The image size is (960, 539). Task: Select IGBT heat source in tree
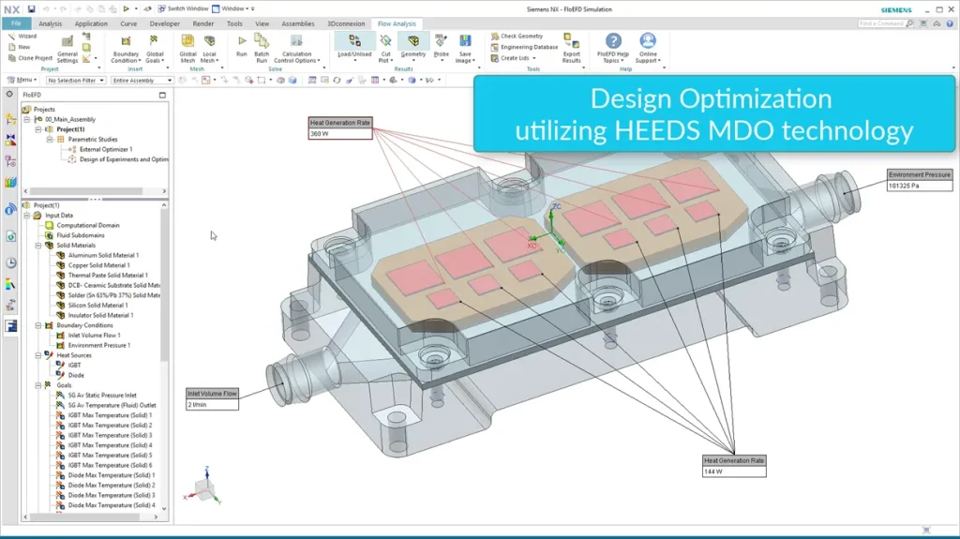(x=75, y=366)
